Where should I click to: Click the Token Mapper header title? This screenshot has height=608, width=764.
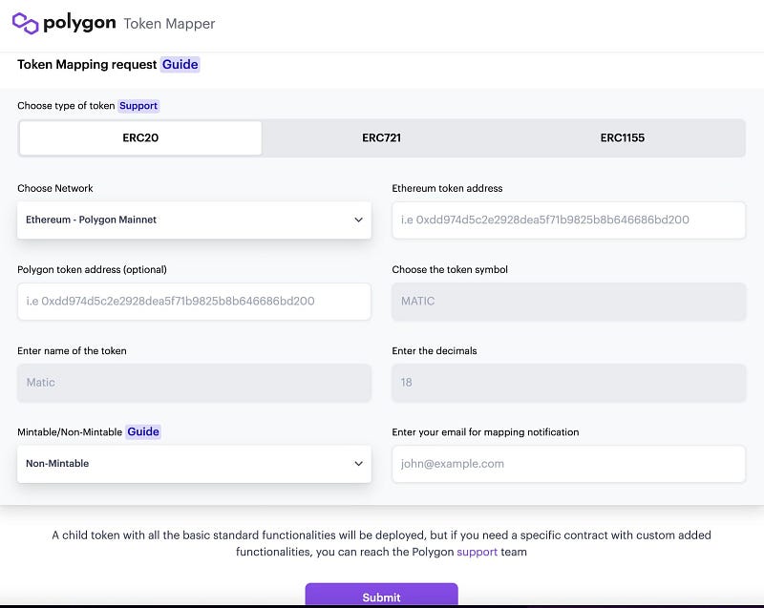click(x=169, y=23)
